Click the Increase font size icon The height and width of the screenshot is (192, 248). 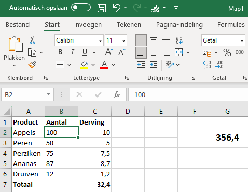[109, 52]
